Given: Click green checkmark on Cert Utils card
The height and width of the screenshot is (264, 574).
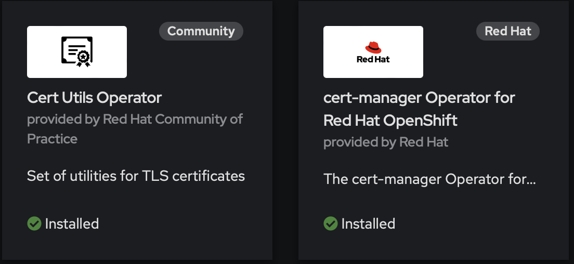Looking at the screenshot, I should (34, 223).
